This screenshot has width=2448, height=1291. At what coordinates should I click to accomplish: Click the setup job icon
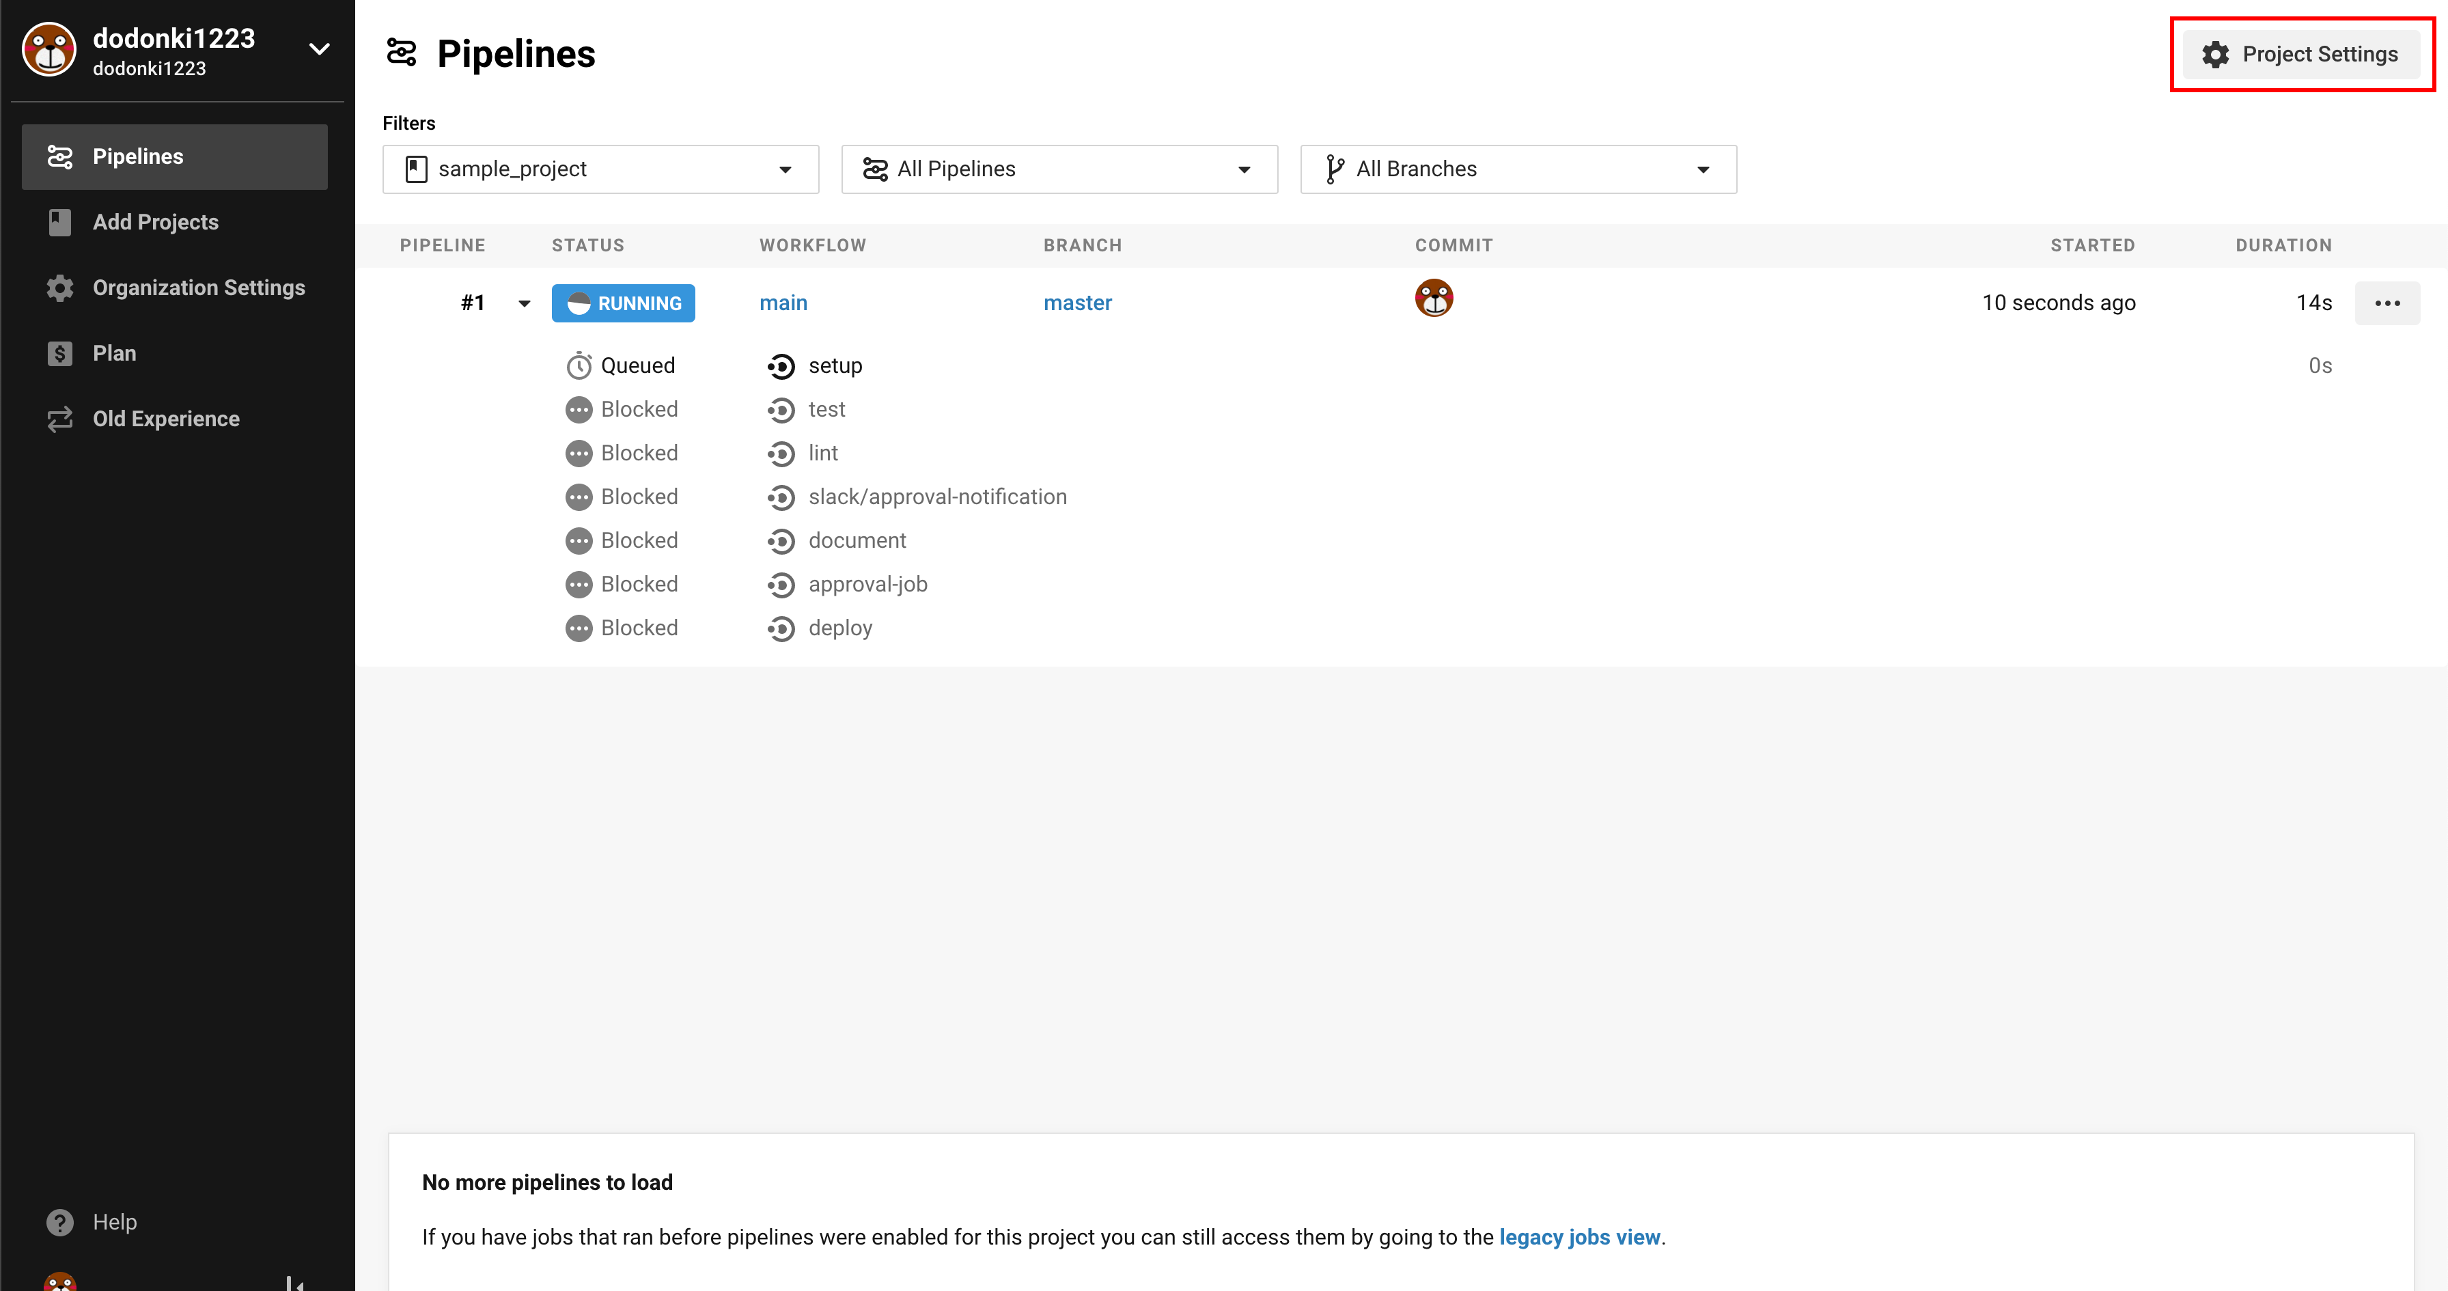pos(781,366)
